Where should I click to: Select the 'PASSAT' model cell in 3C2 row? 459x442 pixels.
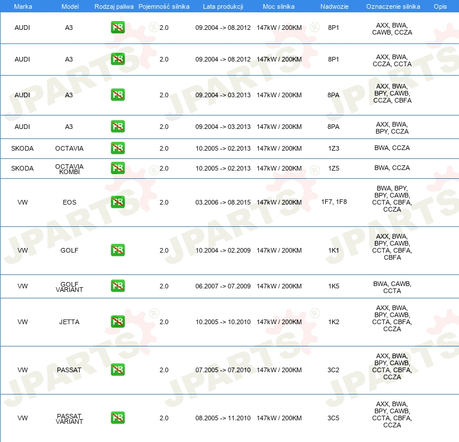[69, 370]
